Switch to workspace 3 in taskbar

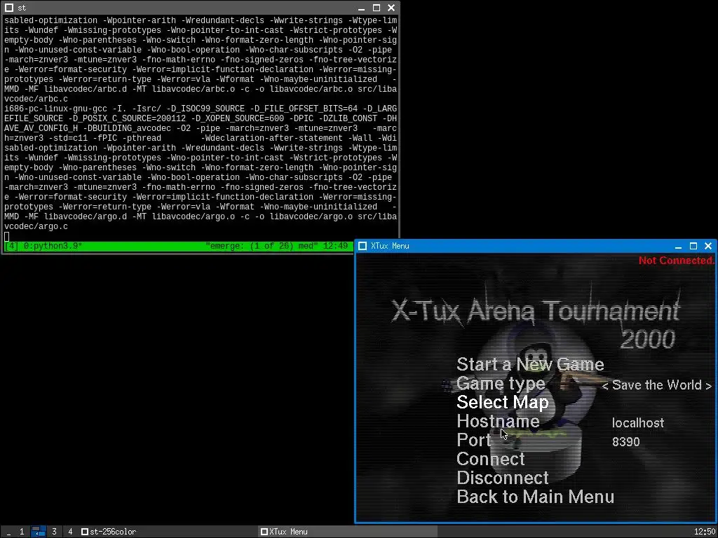pyautogui.click(x=54, y=532)
